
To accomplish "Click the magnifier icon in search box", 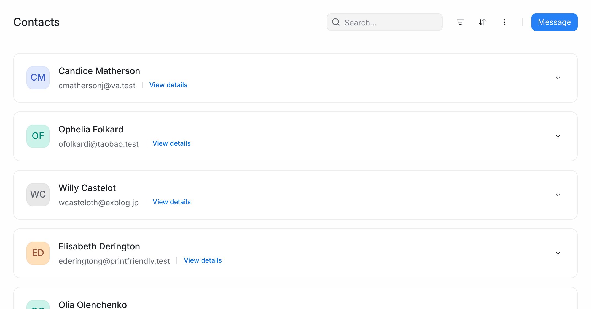I will tap(336, 22).
